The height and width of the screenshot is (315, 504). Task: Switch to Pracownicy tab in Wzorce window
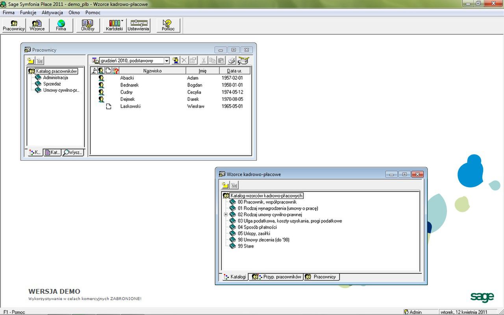coord(321,277)
